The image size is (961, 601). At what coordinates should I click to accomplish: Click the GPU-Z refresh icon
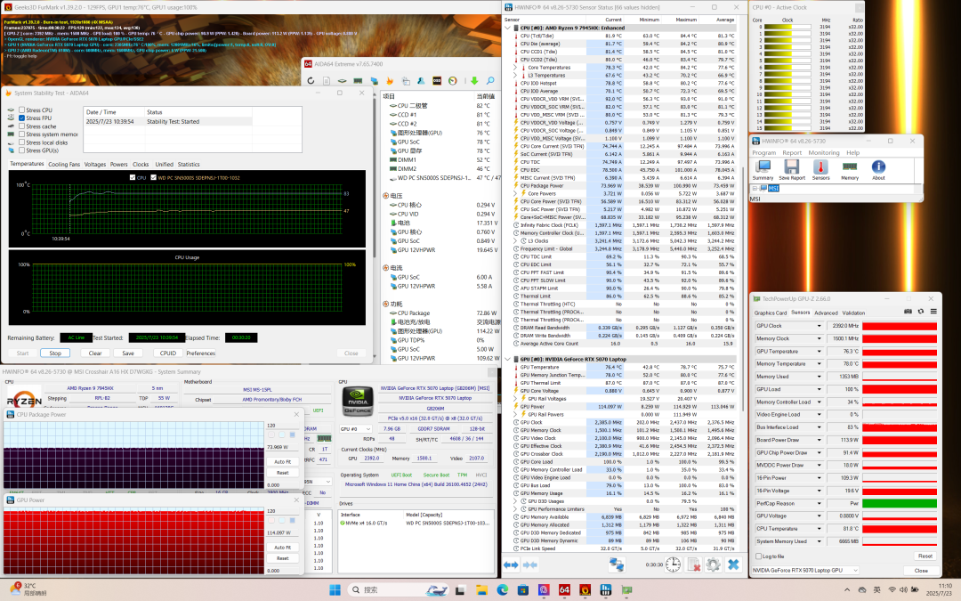point(921,312)
